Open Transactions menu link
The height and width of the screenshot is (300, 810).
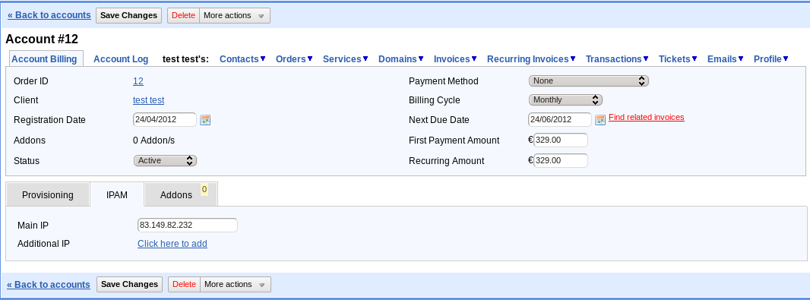pyautogui.click(x=614, y=59)
